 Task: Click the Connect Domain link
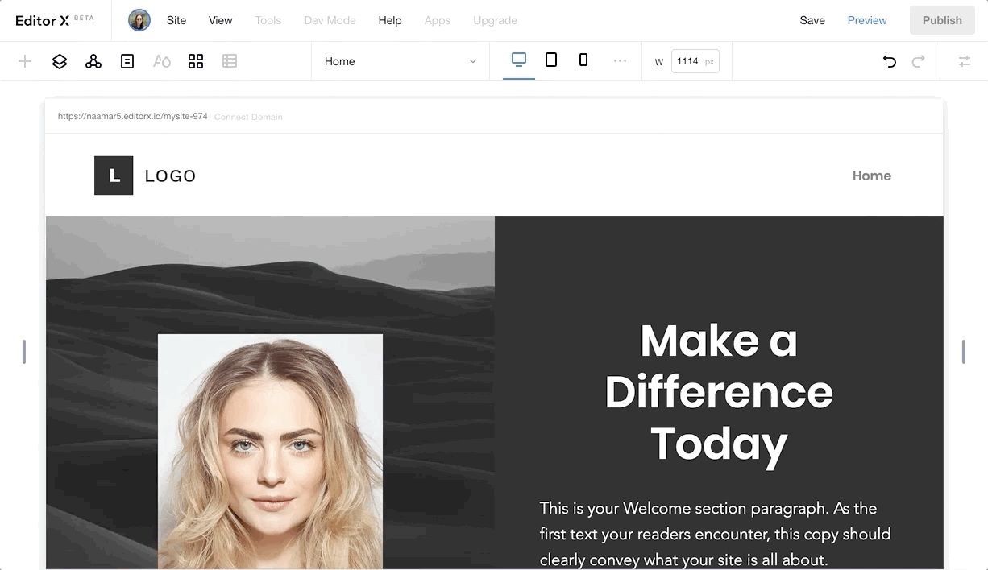pos(248,117)
